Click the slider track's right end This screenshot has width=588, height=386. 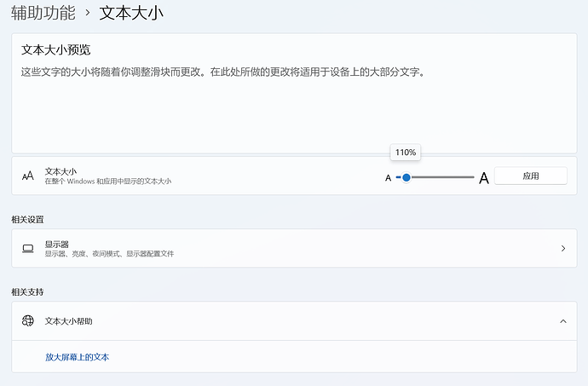472,177
